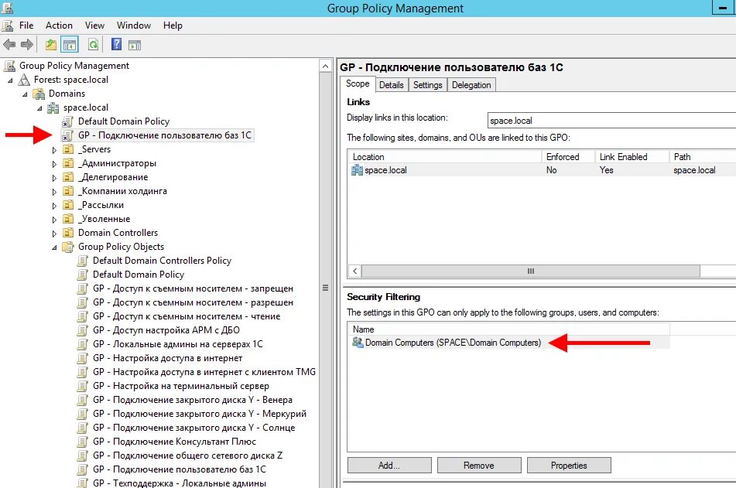Open the Window menu

134,26
